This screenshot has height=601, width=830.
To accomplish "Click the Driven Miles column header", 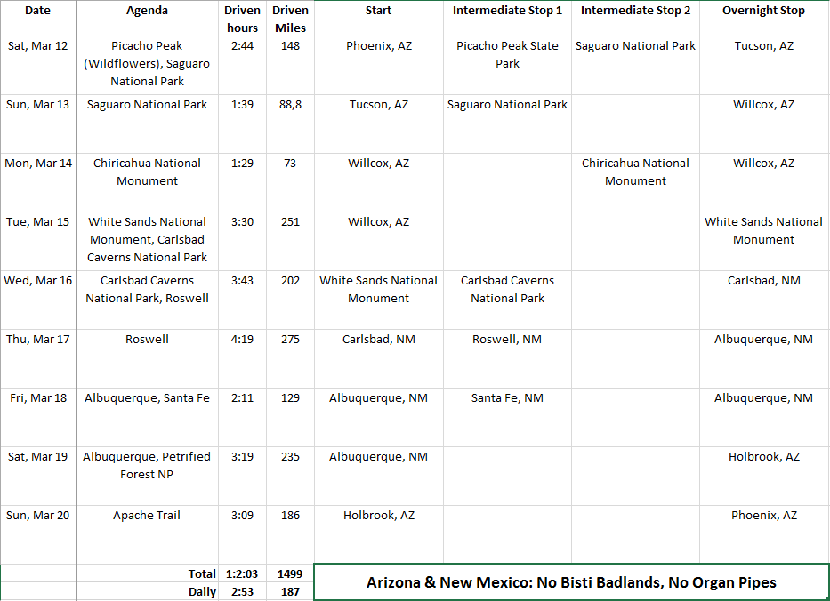I will pos(290,19).
